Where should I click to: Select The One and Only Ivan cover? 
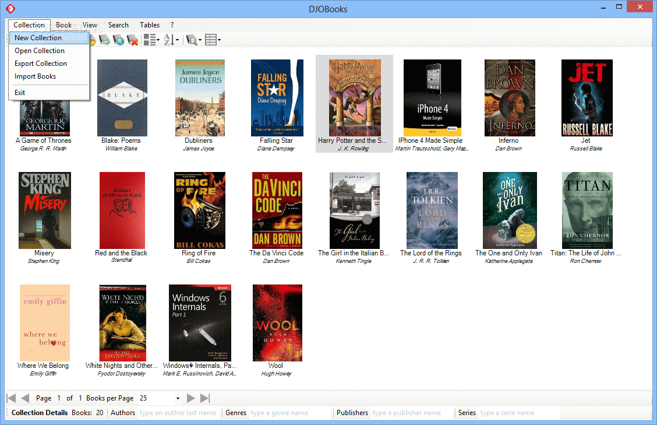tap(510, 210)
